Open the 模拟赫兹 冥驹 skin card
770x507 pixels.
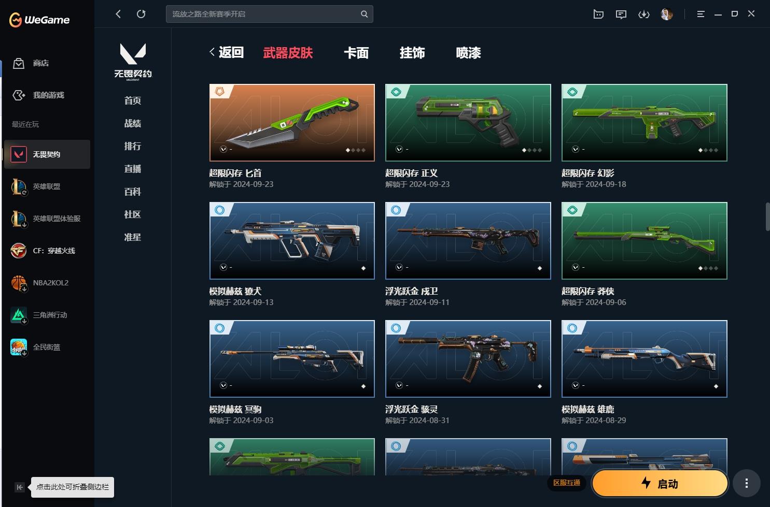coord(292,359)
